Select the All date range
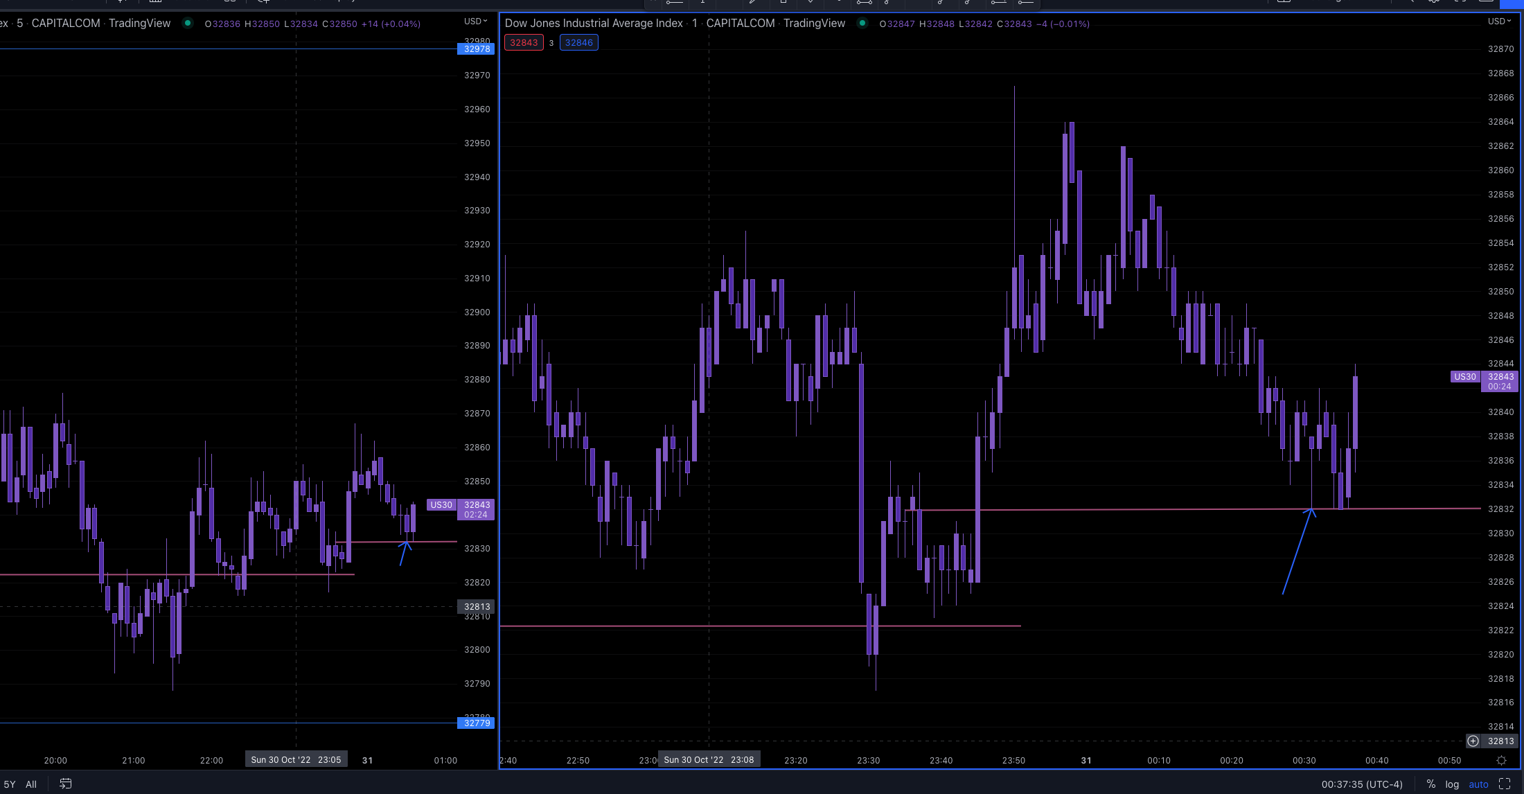 31,784
